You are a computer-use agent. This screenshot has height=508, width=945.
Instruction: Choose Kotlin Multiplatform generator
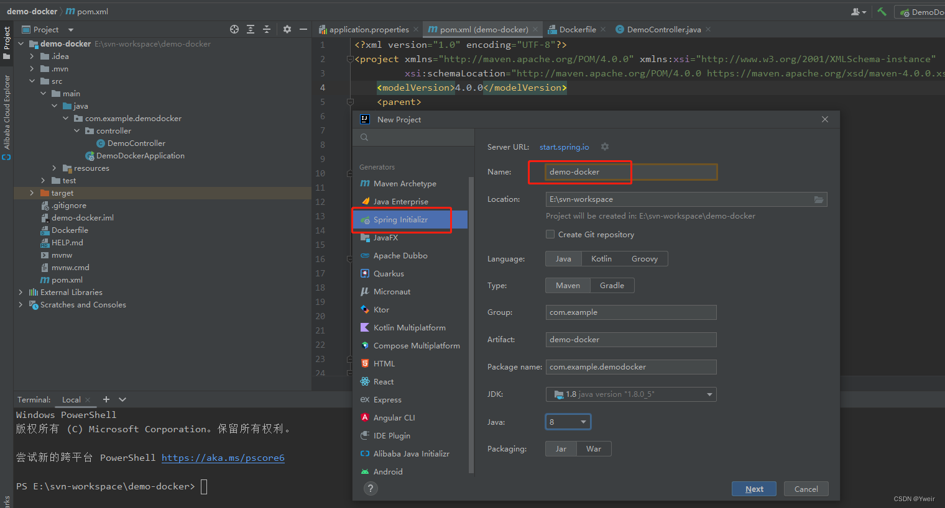pos(410,328)
